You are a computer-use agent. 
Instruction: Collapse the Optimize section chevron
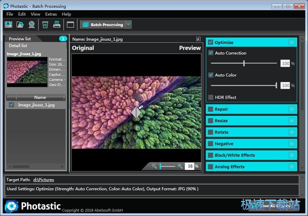[x=292, y=43]
